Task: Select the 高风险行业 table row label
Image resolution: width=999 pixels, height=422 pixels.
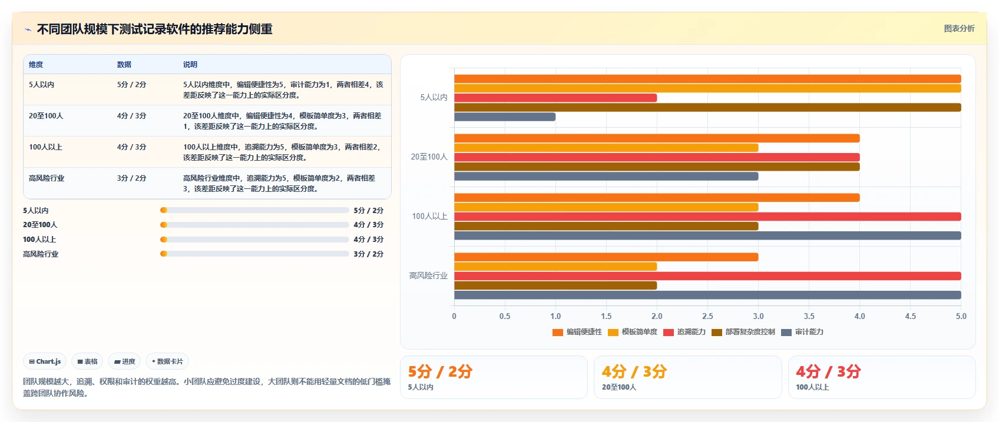Action: (47, 178)
